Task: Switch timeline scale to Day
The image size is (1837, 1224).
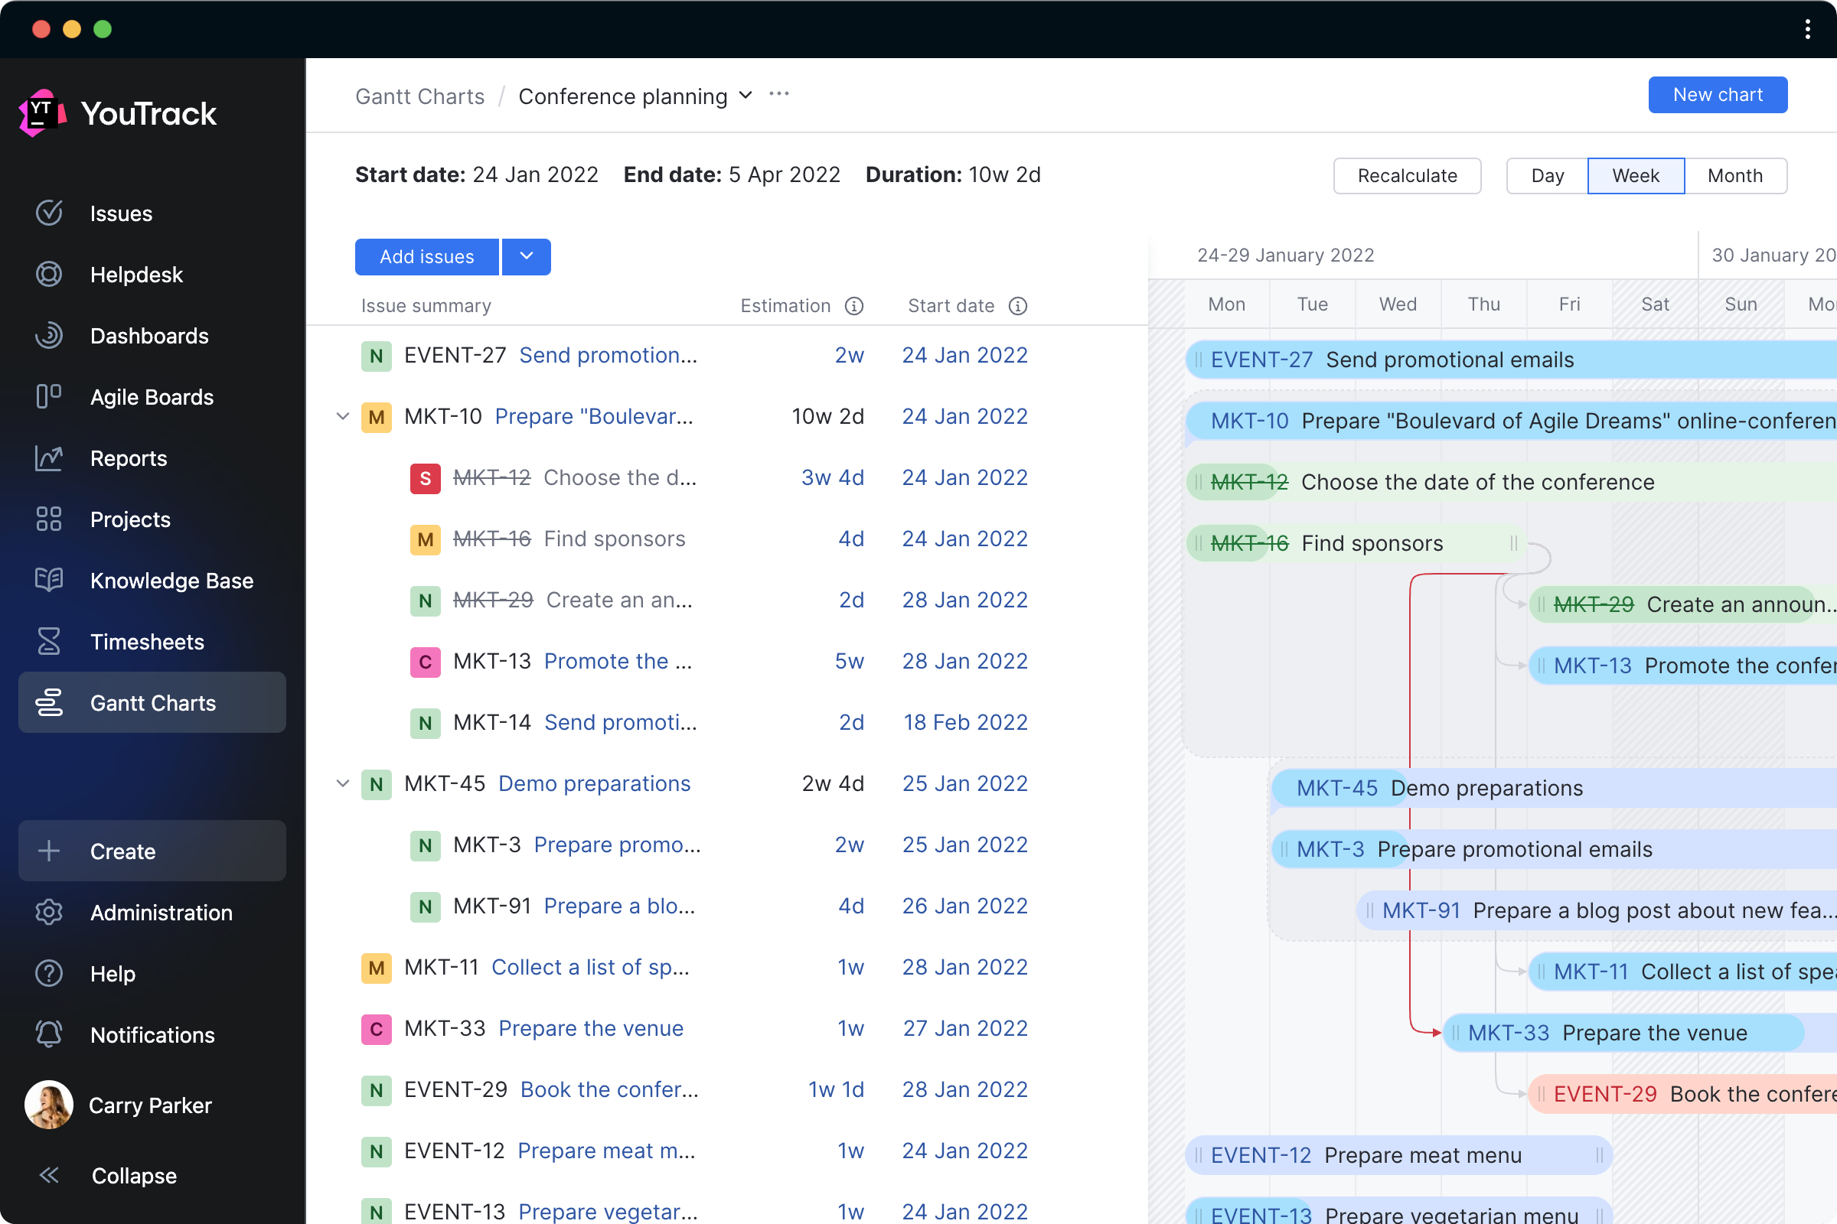Action: click(x=1546, y=176)
